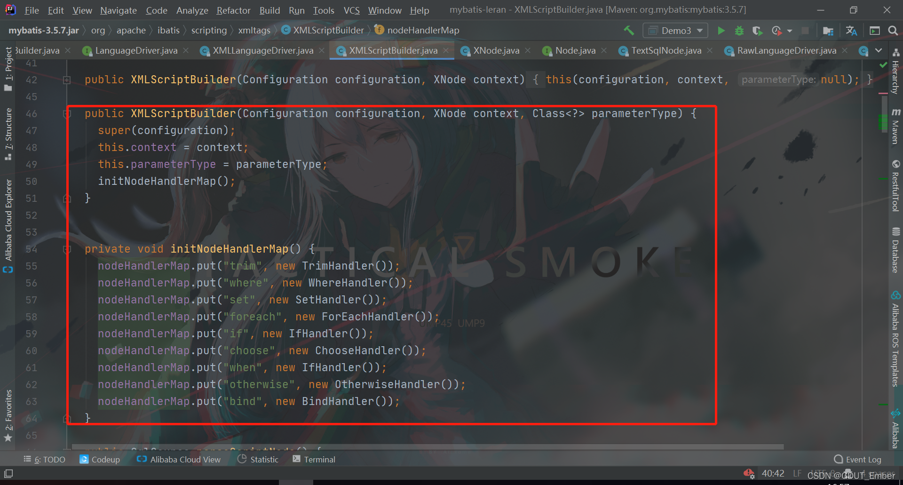The height and width of the screenshot is (485, 903).
Task: Toggle Alibaba Cloud Explorer panel
Action: point(8,226)
